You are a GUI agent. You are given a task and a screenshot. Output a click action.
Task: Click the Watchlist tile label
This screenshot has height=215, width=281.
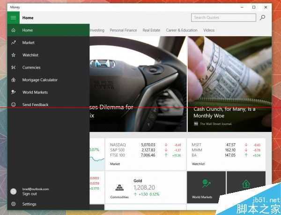pos(198,164)
